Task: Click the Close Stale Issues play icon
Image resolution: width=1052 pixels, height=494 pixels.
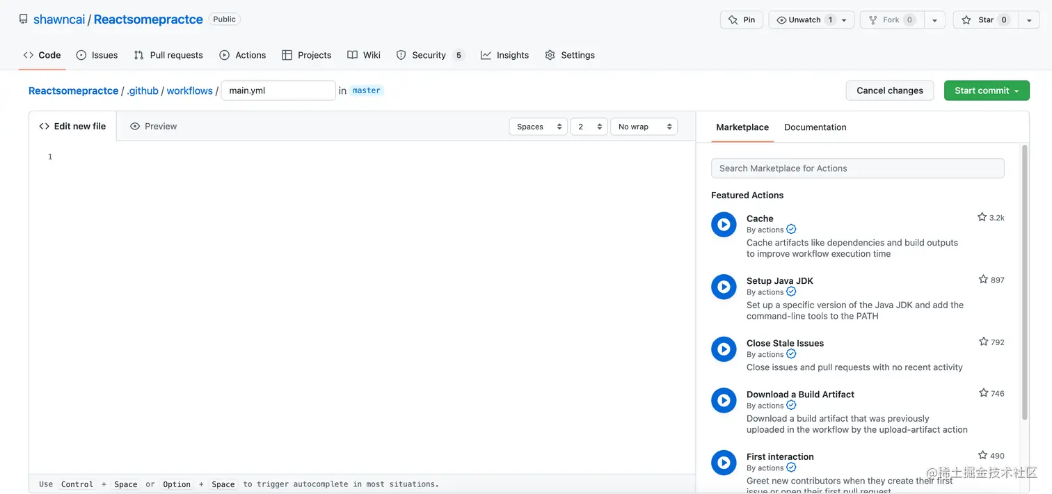Action: [724, 349]
